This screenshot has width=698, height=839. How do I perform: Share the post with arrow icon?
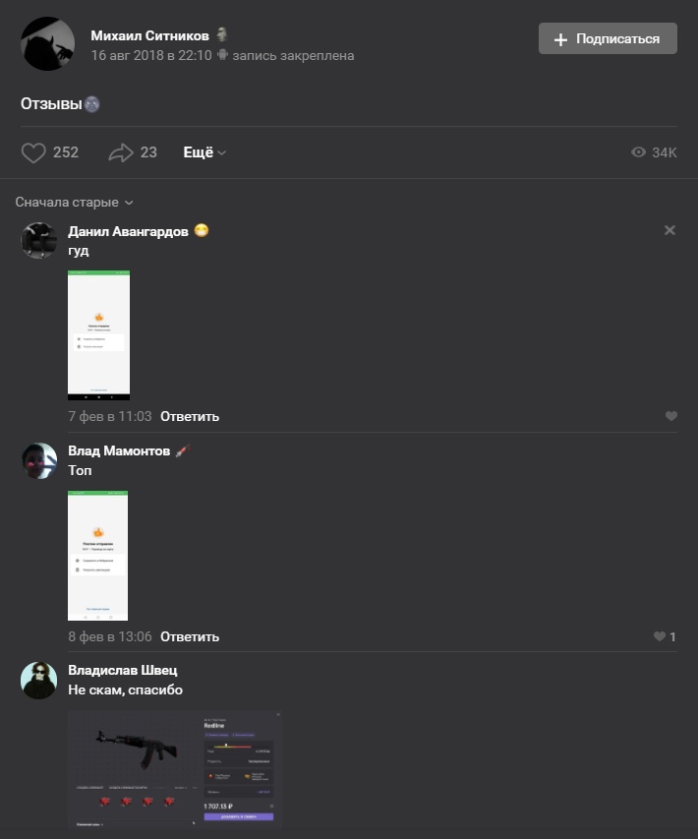(121, 152)
